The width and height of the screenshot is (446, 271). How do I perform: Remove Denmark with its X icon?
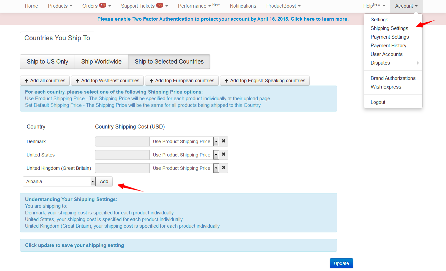click(224, 141)
